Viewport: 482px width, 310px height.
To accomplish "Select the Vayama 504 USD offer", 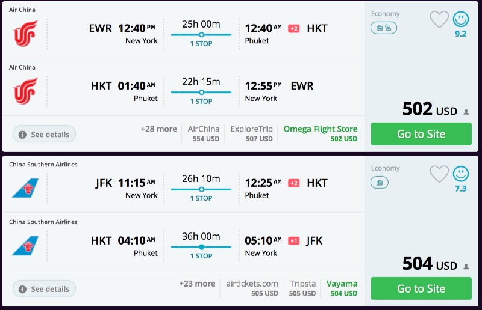I will [x=342, y=288].
